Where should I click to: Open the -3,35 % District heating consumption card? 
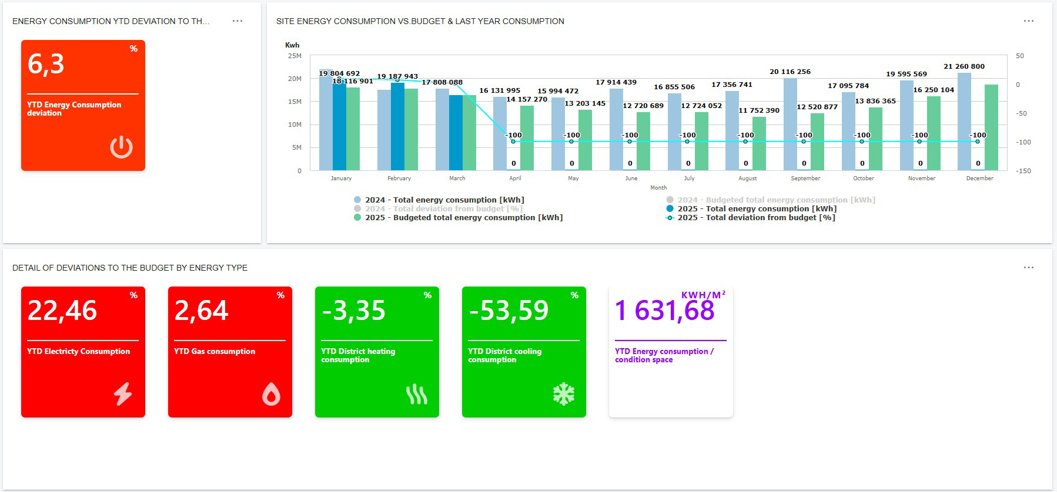tap(377, 352)
